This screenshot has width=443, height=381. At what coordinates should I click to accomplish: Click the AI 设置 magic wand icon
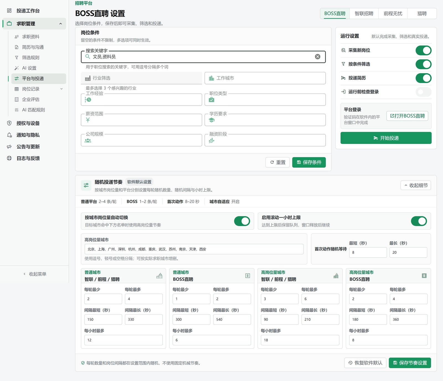(17, 68)
